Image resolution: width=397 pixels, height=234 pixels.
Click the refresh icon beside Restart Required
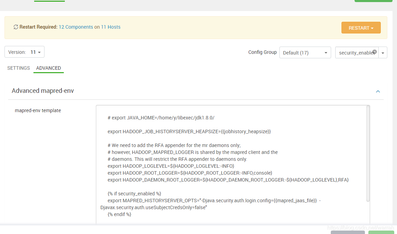[16, 27]
